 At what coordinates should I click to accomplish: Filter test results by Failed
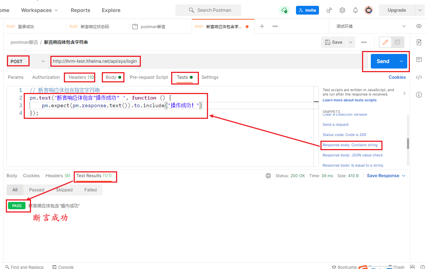pyautogui.click(x=91, y=190)
